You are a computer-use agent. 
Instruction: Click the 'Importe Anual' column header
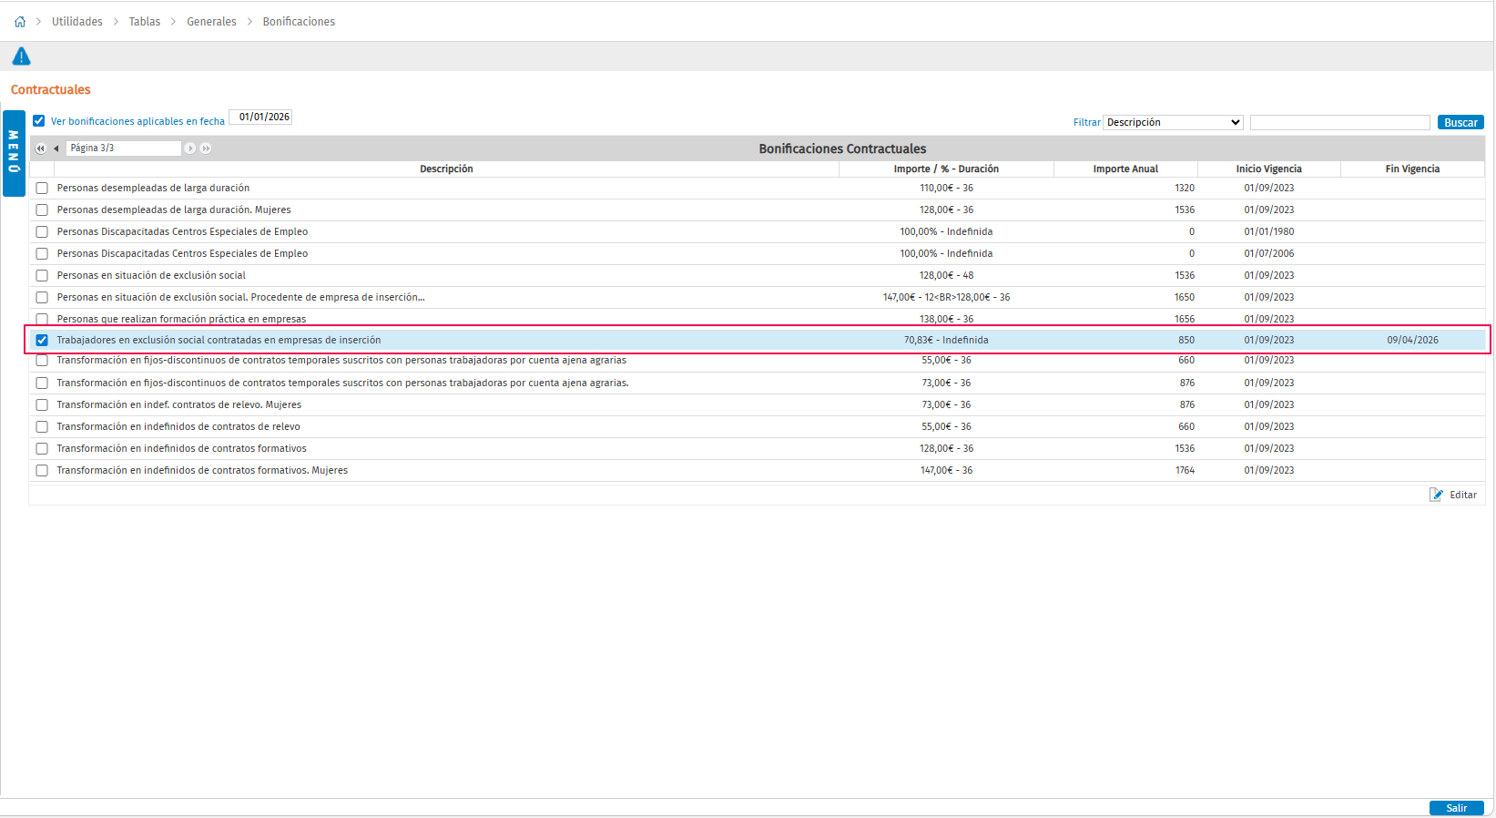click(1125, 169)
